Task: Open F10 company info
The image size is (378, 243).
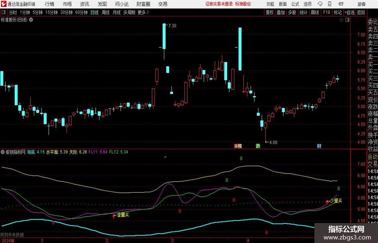Action: click(326, 12)
